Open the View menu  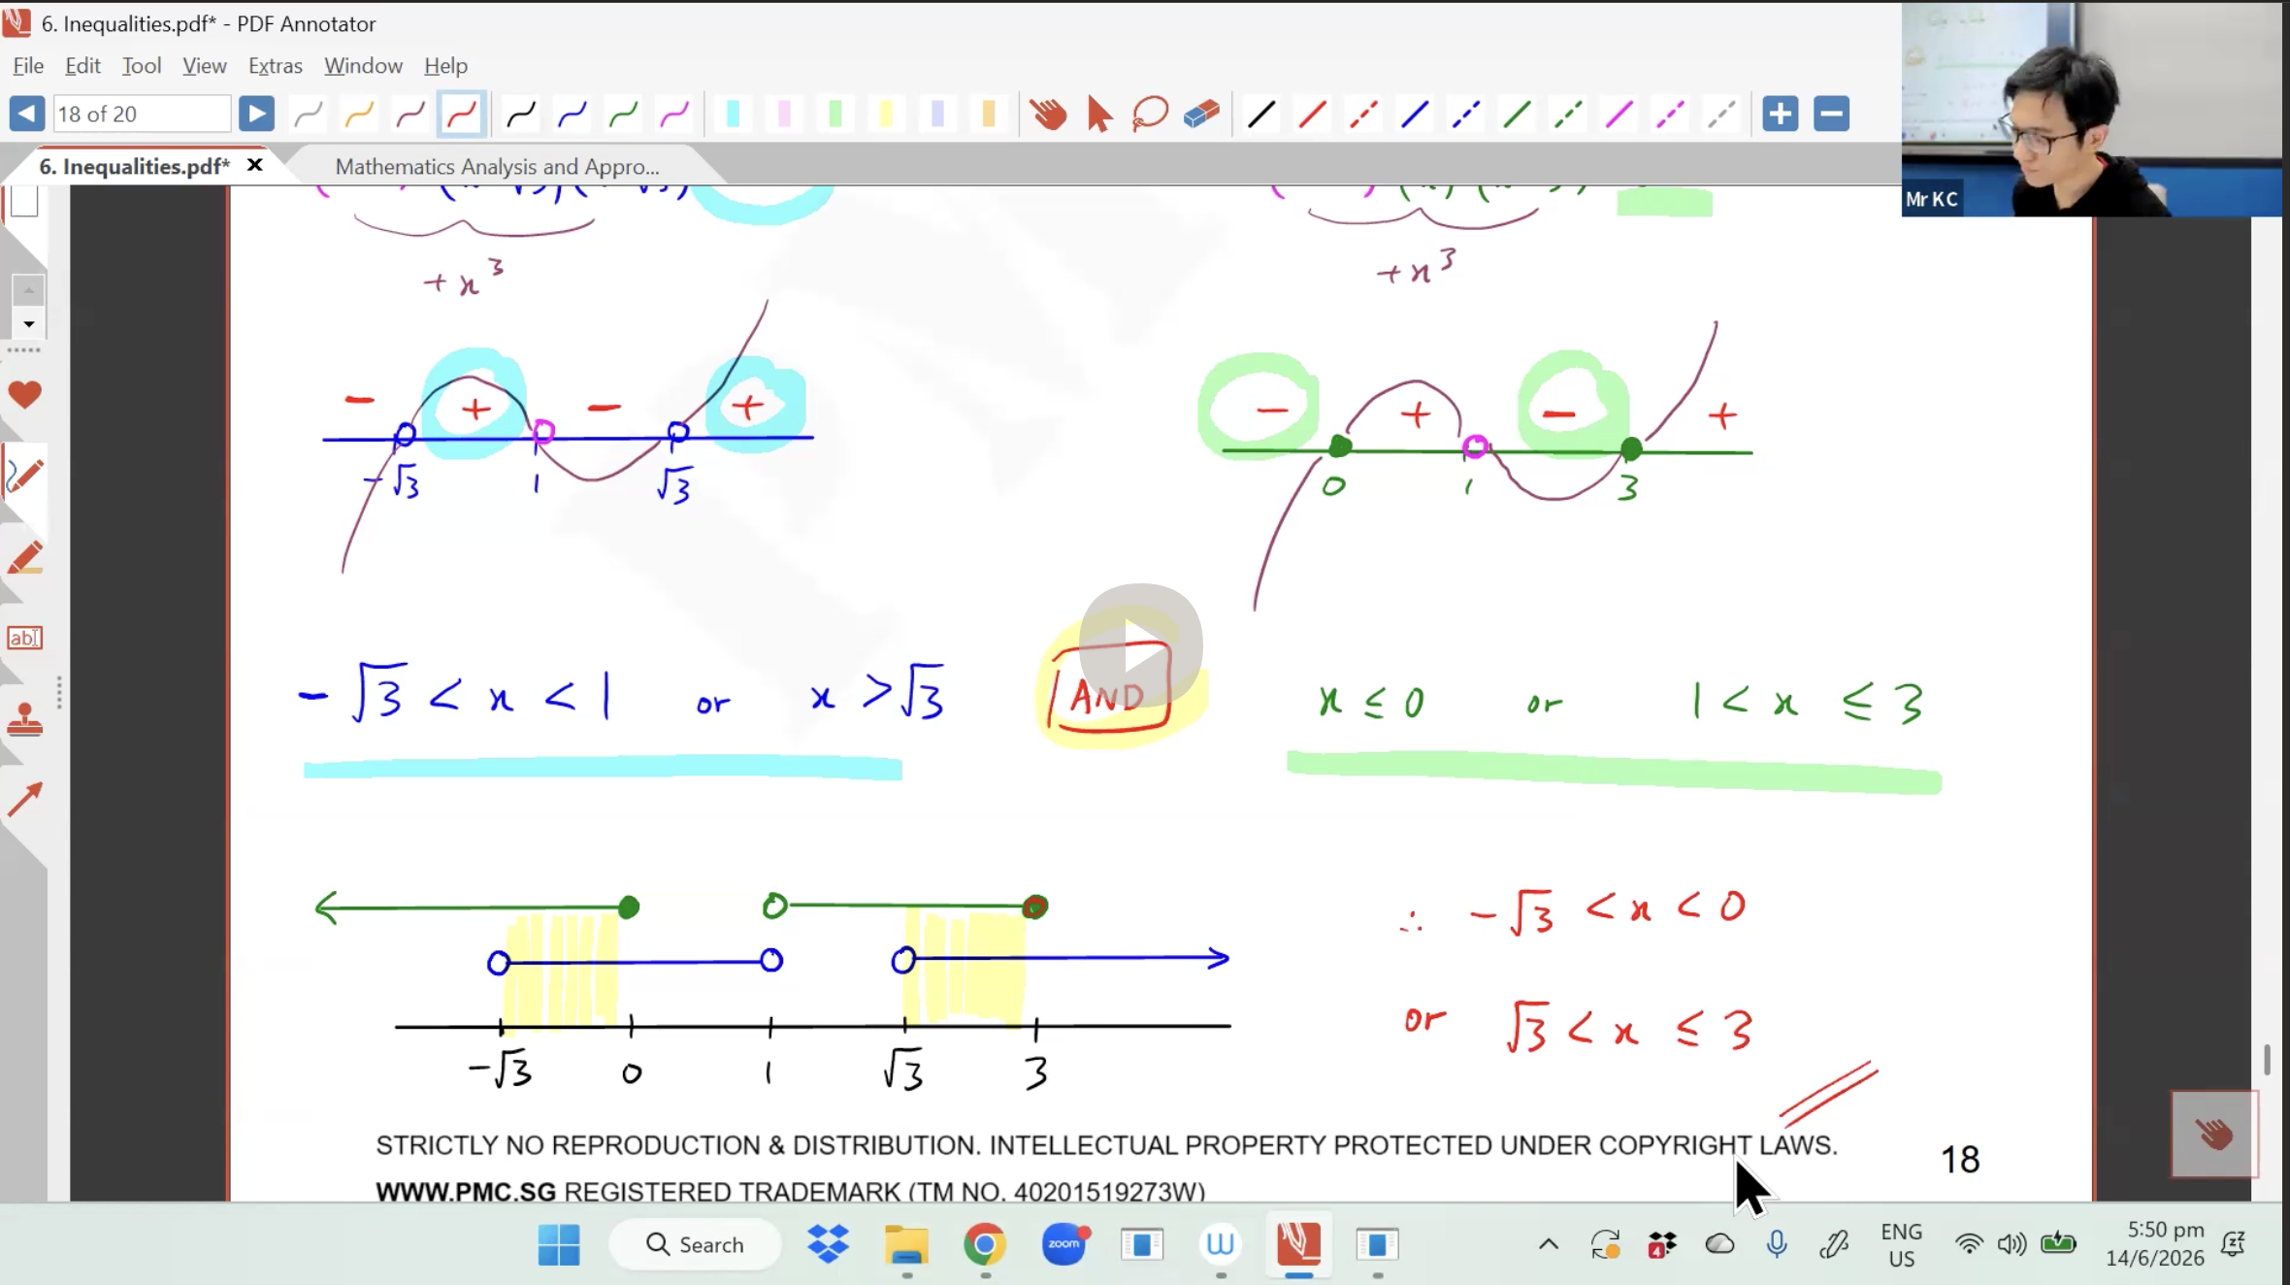tap(205, 65)
